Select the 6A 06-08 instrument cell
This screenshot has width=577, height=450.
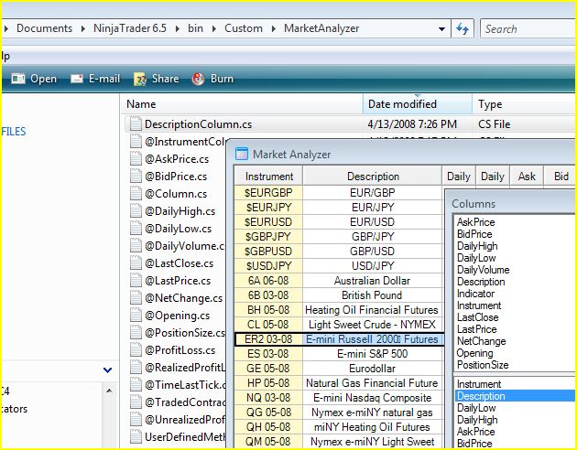point(268,281)
